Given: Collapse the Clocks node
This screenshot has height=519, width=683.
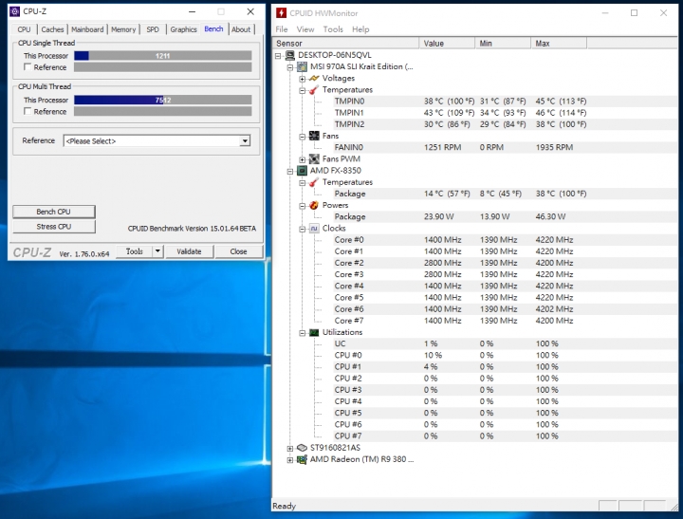Looking at the screenshot, I should [x=303, y=229].
